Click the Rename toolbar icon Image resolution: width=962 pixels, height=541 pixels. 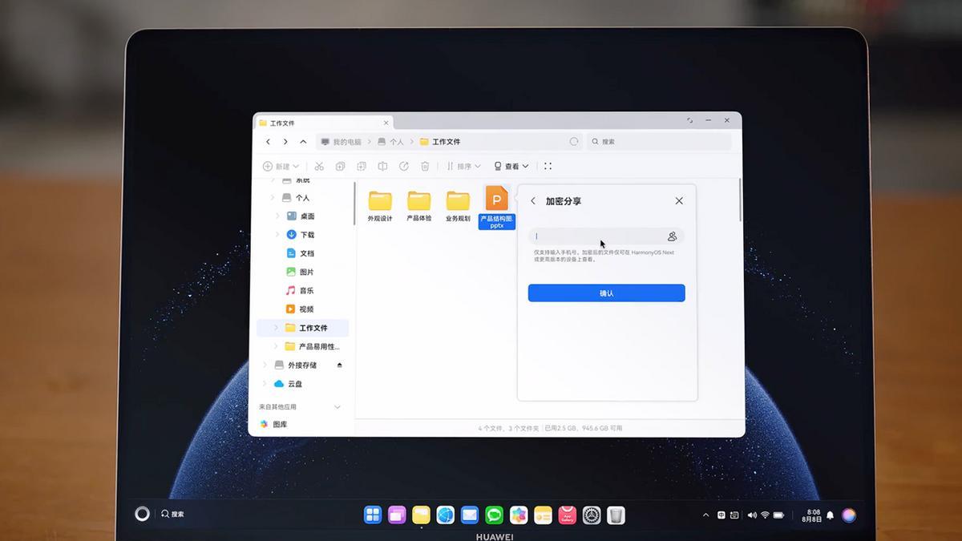pyautogui.click(x=382, y=166)
